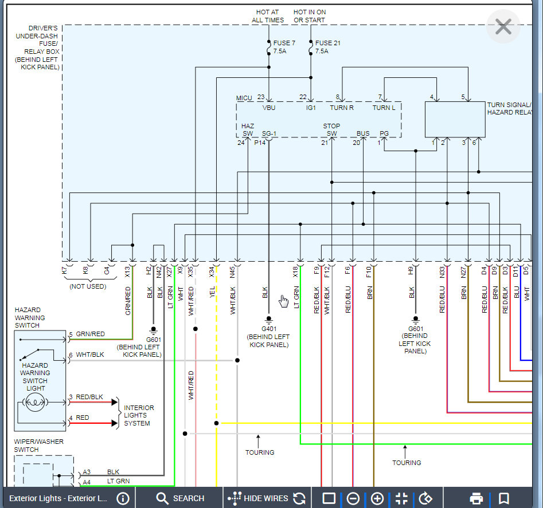
Task: Zoom in with the plus icon
Action: pyautogui.click(x=377, y=498)
